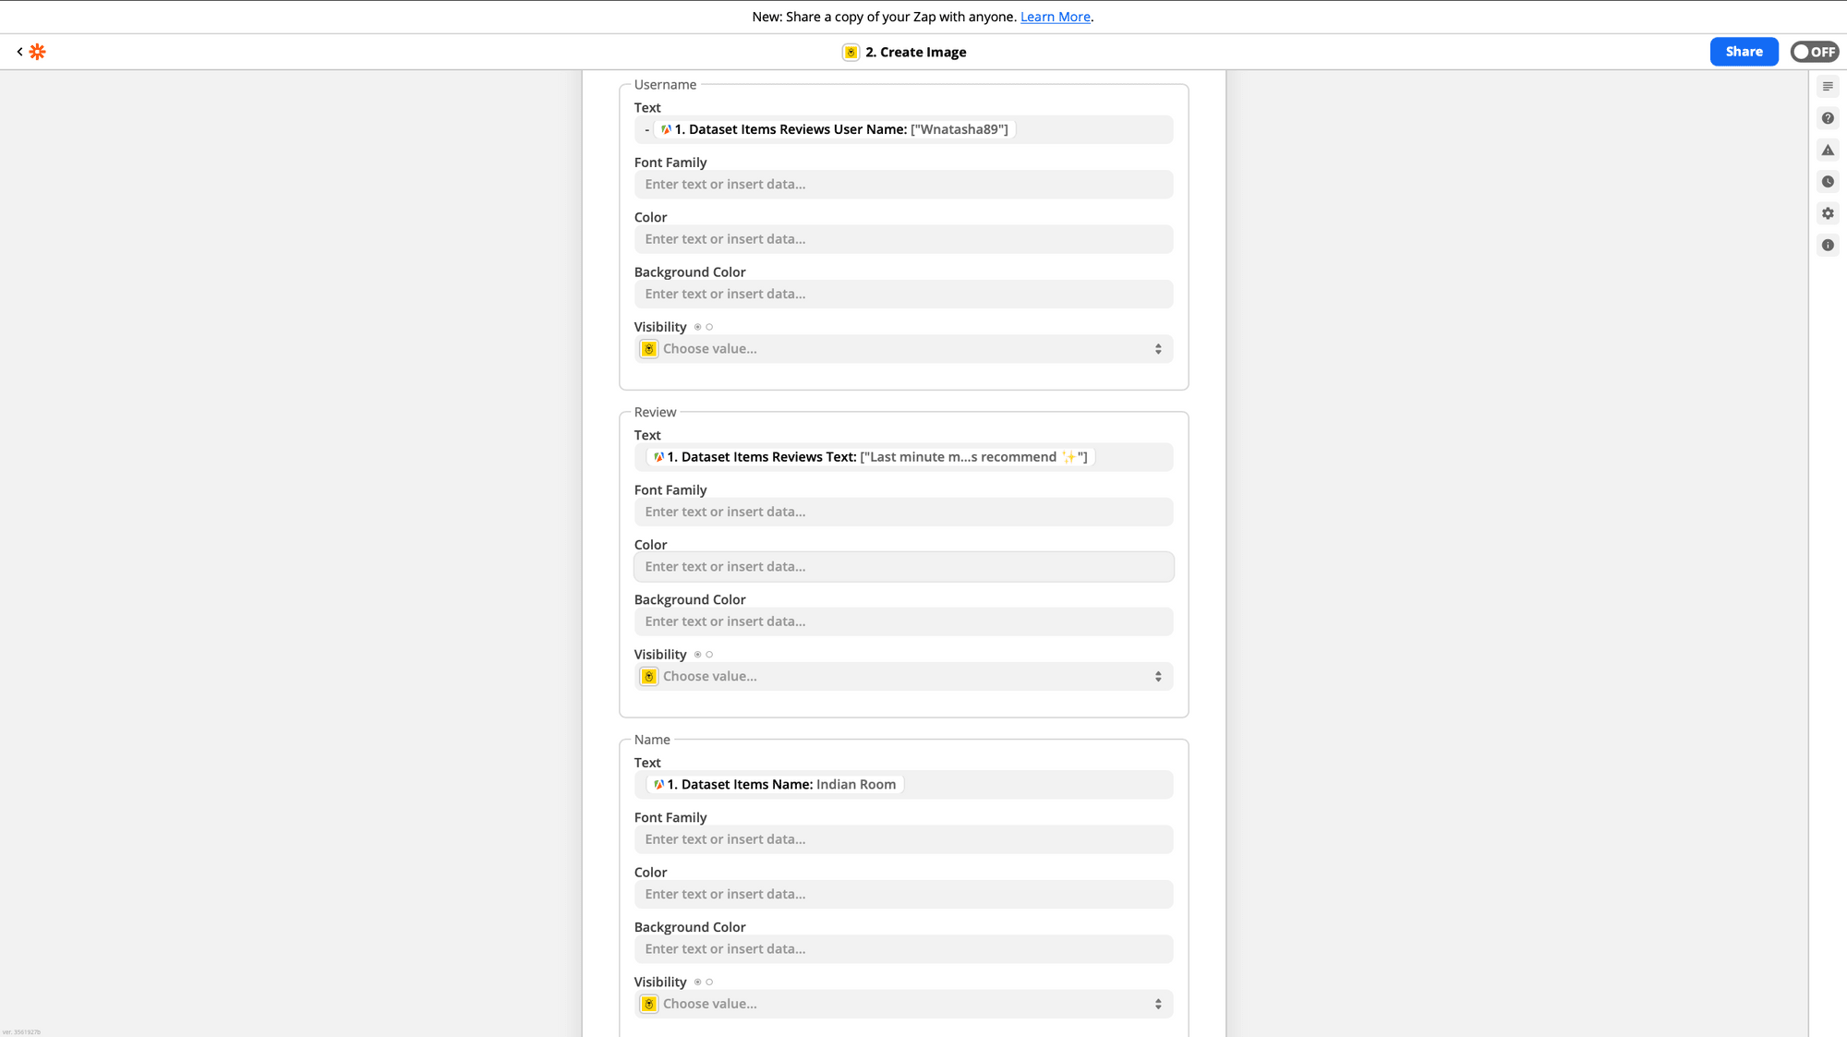Click the back arrow next to the logo
This screenshot has width=1847, height=1037.
click(20, 52)
